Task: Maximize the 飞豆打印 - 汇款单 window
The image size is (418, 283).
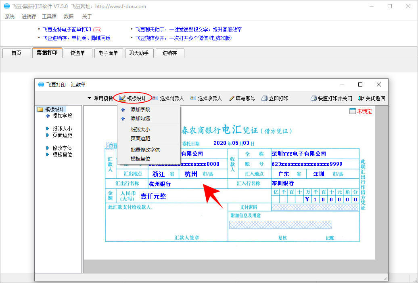Action: coord(360,84)
